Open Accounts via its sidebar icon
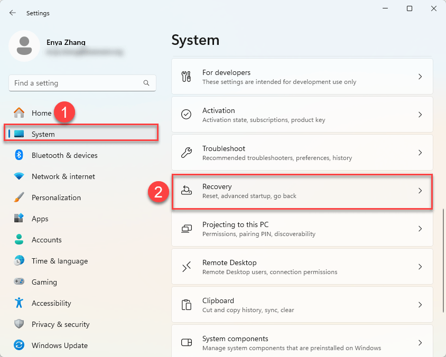This screenshot has height=357, width=446. pos(19,240)
